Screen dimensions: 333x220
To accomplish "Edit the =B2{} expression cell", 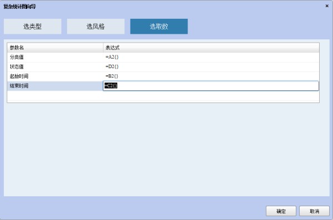I will pos(211,76).
